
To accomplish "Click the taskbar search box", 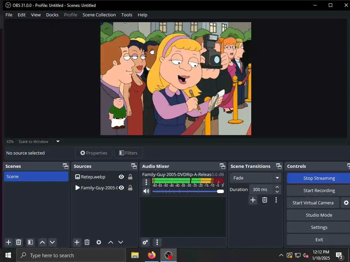I will click(71, 255).
